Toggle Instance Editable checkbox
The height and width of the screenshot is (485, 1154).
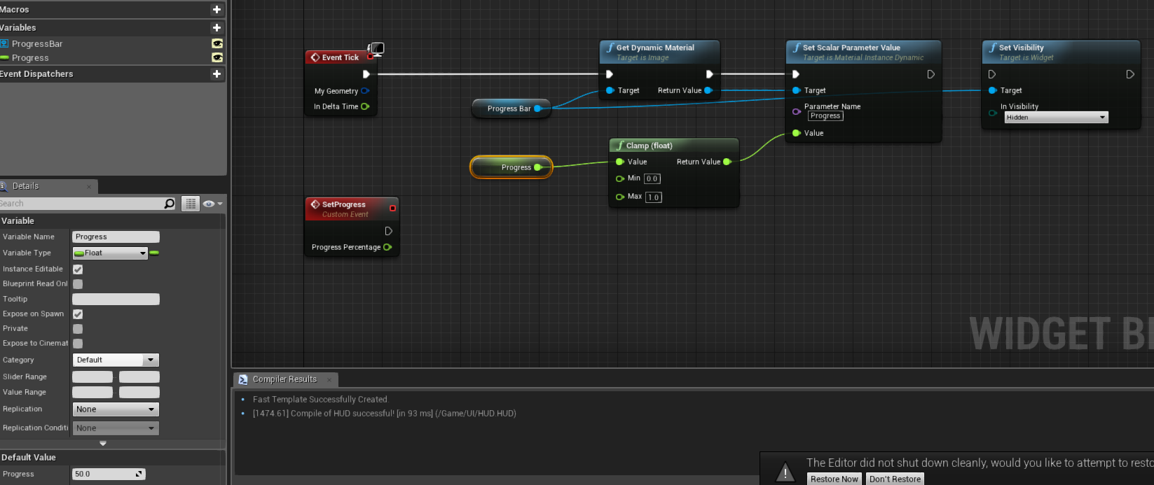(x=78, y=269)
